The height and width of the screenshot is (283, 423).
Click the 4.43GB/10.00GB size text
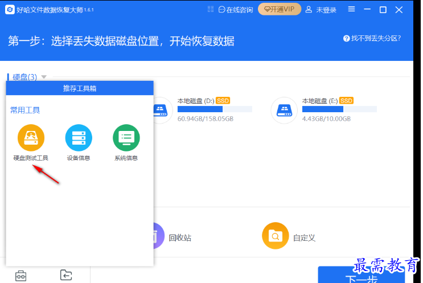pyautogui.click(x=326, y=118)
